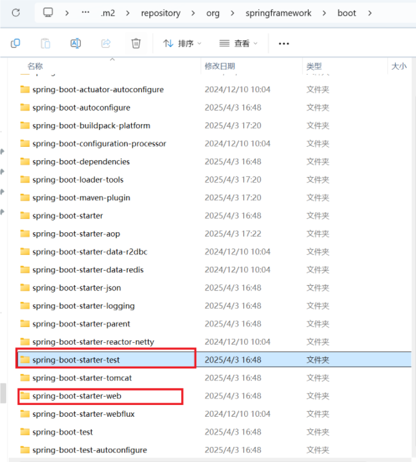The width and height of the screenshot is (416, 462).
Task: Select the spring-boot-test-autoconfigure folder name
Action: [90, 450]
